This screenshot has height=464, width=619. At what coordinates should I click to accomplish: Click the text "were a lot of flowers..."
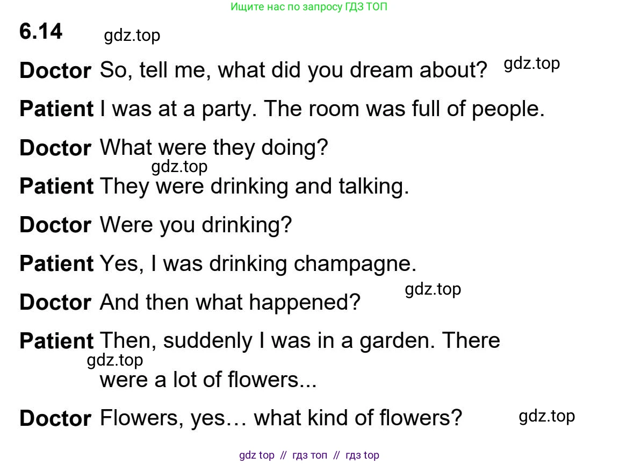(x=208, y=380)
